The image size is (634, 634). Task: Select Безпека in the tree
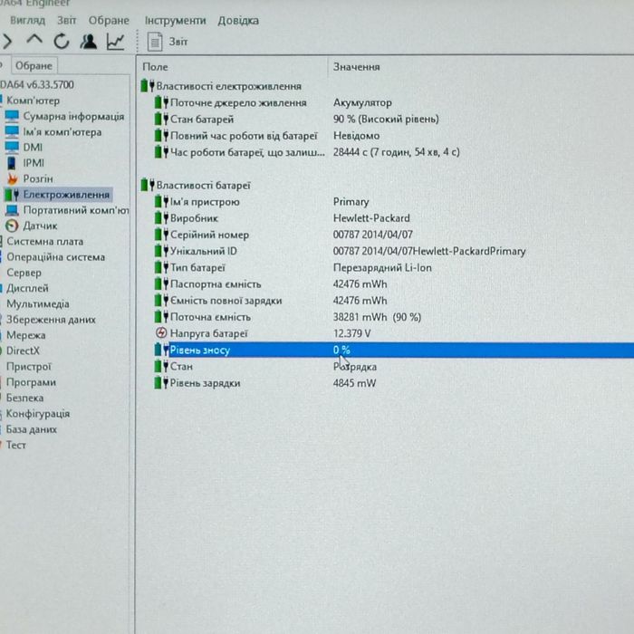(25, 398)
